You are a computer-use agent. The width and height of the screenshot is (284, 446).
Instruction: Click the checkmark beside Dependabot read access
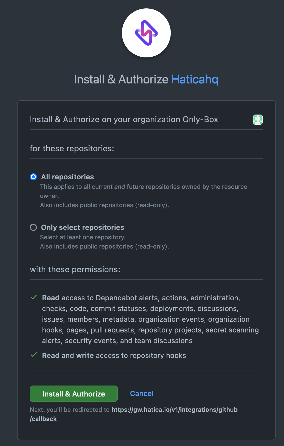(34, 297)
